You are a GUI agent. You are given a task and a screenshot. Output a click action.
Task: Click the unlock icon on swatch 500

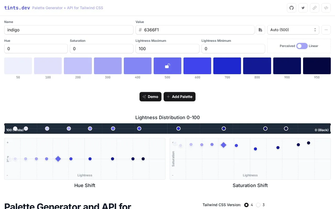click(167, 66)
